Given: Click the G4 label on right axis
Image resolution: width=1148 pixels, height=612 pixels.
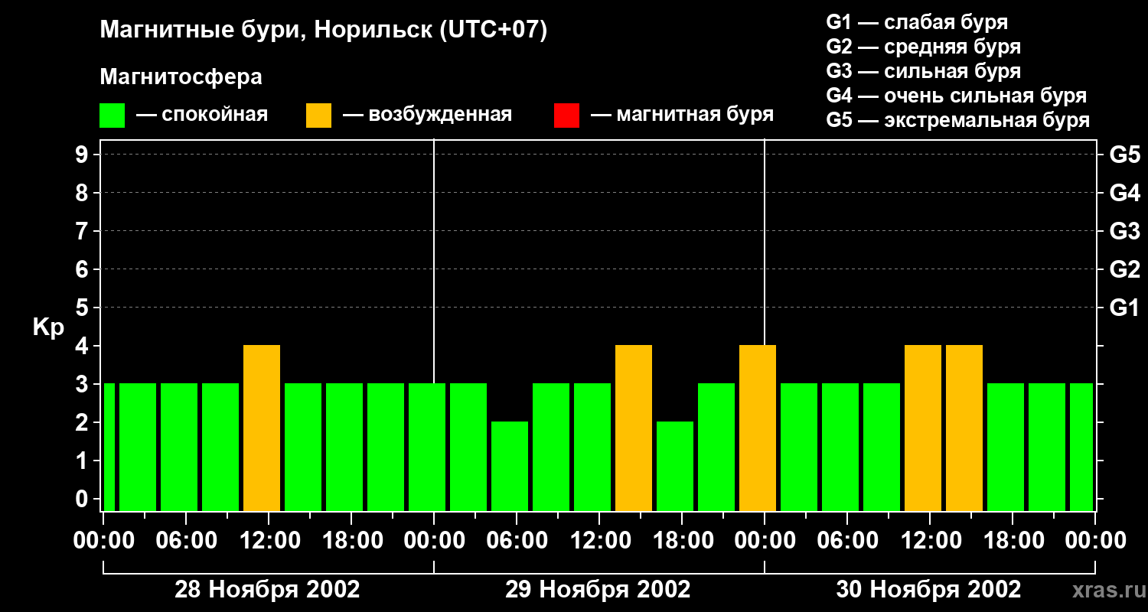Looking at the screenshot, I should coord(1125,194).
